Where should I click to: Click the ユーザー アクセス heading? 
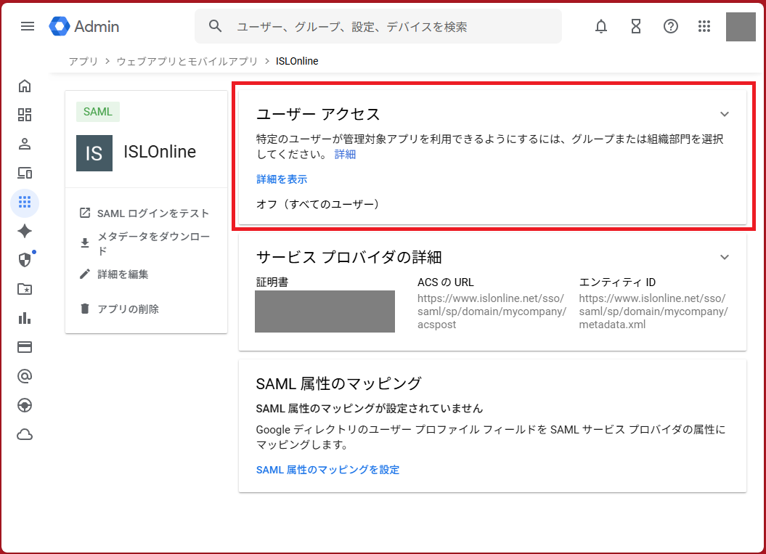pyautogui.click(x=318, y=114)
